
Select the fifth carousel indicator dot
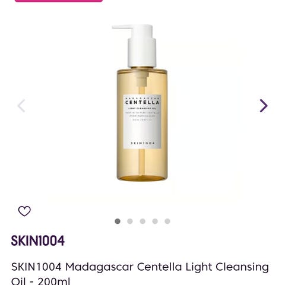[x=167, y=221]
